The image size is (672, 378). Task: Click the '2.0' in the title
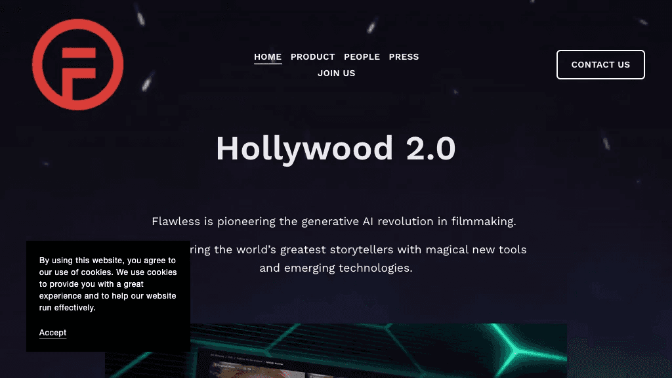click(430, 149)
